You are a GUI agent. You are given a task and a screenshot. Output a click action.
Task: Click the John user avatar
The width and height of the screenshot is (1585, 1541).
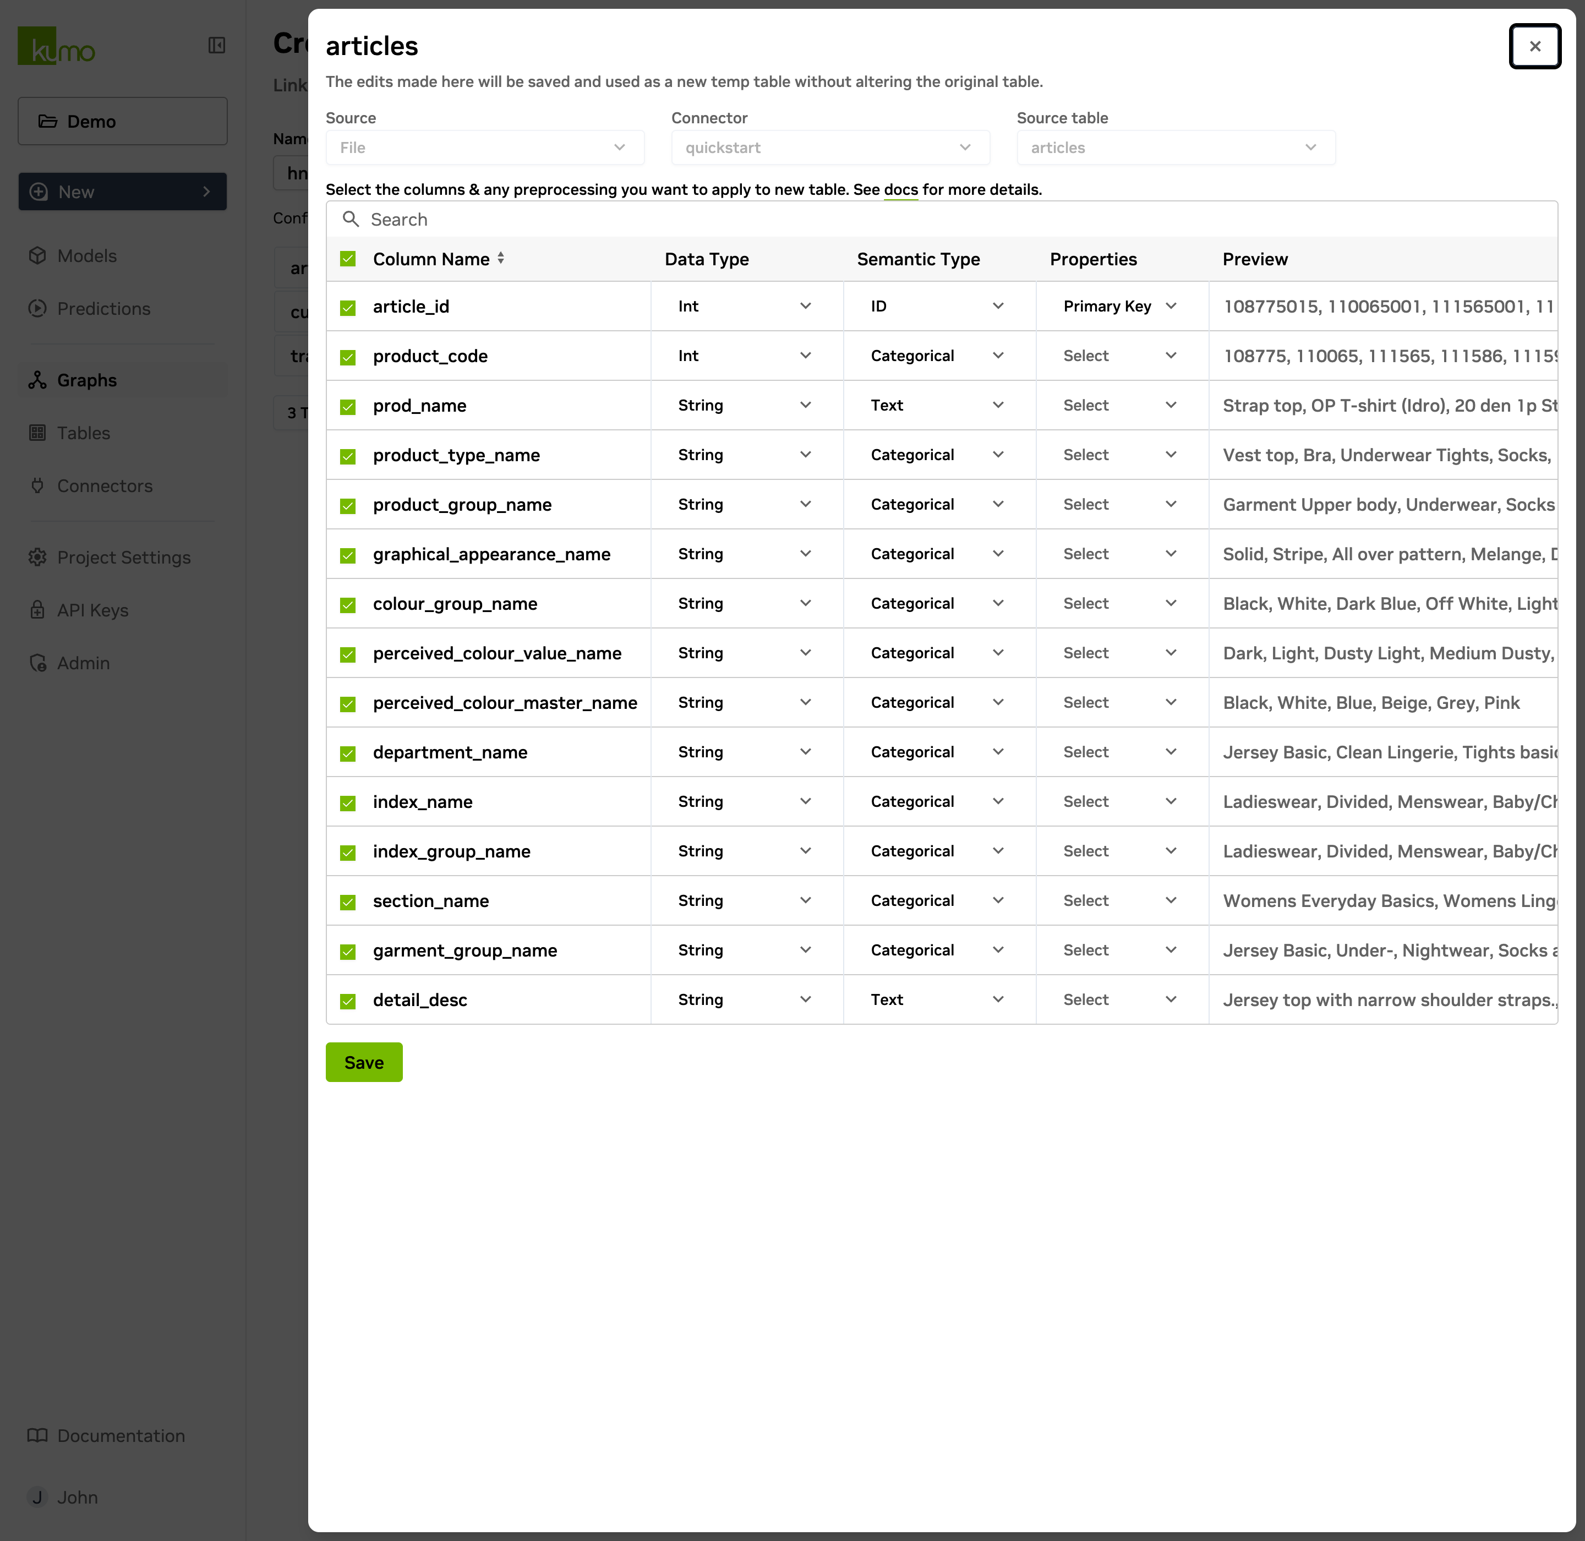coord(37,1498)
